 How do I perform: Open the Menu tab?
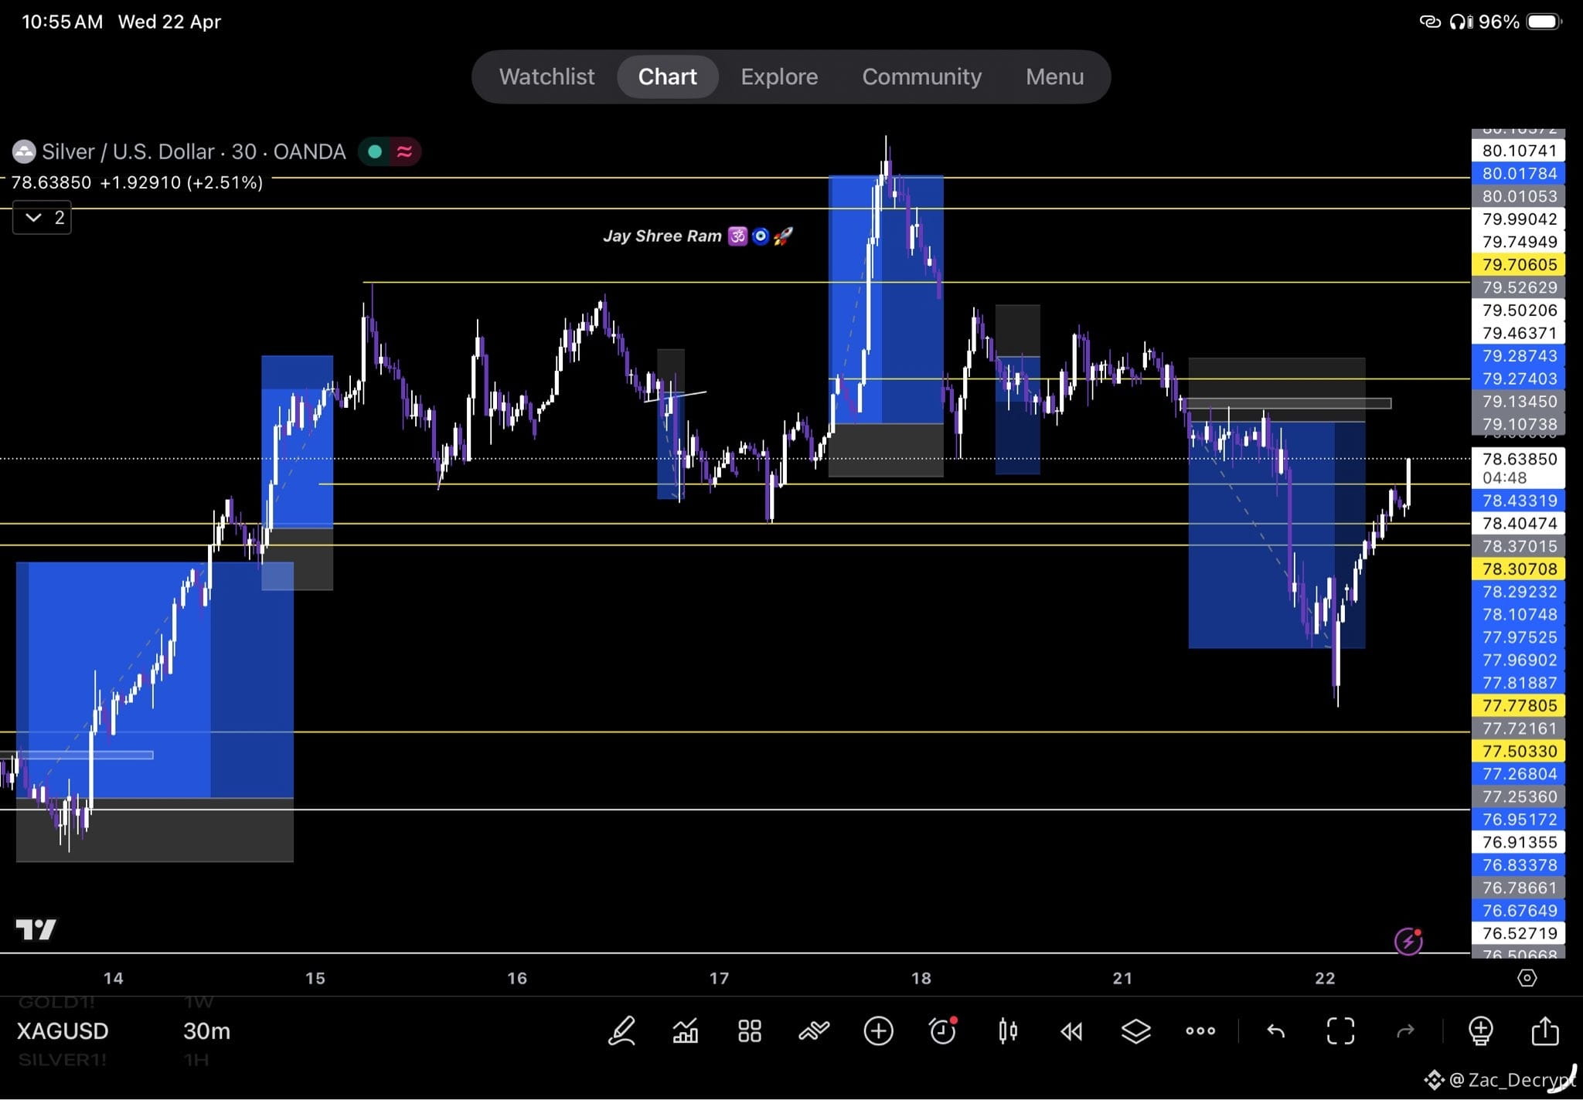(x=1054, y=76)
